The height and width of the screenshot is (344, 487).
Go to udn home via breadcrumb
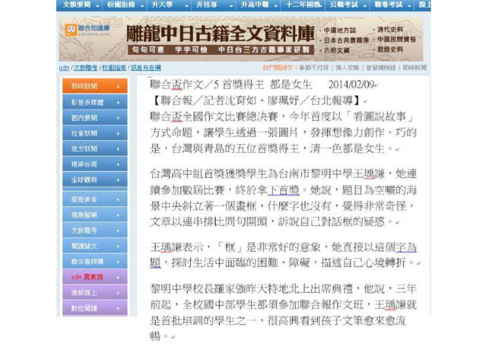64,68
